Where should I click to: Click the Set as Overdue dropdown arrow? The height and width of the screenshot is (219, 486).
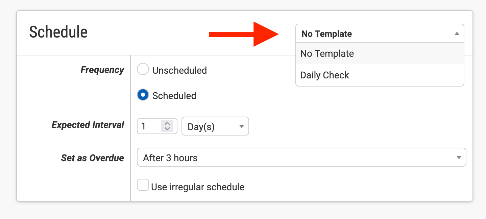(459, 157)
